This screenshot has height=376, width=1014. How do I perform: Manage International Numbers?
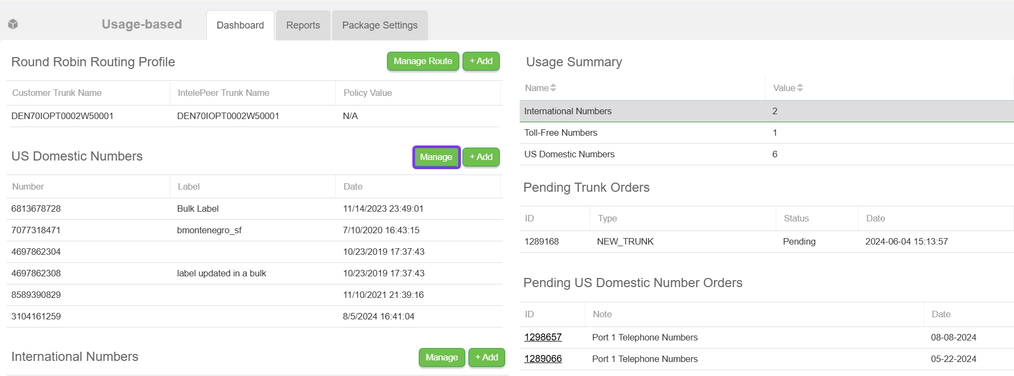(442, 358)
